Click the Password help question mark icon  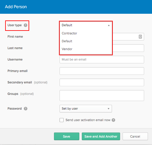(x=26, y=109)
